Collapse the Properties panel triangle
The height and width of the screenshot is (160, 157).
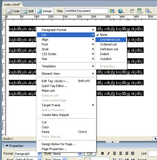[x=7, y=146]
